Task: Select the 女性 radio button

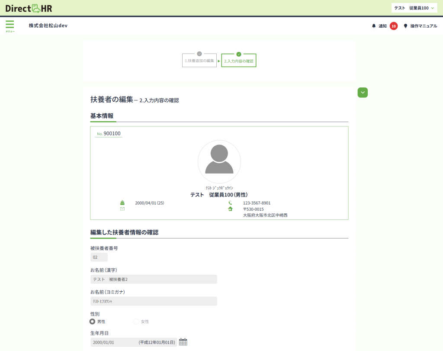Action: tap(136, 322)
